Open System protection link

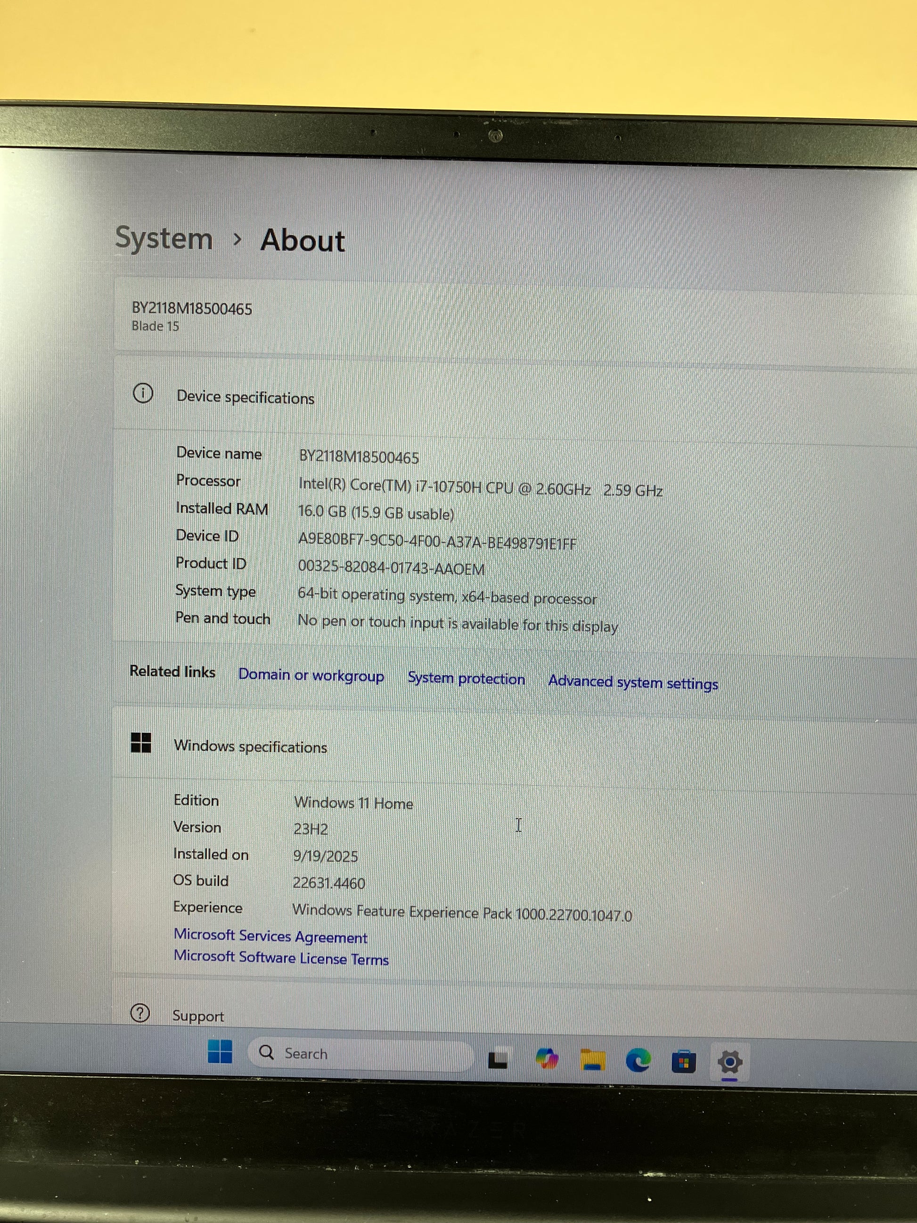(x=466, y=679)
